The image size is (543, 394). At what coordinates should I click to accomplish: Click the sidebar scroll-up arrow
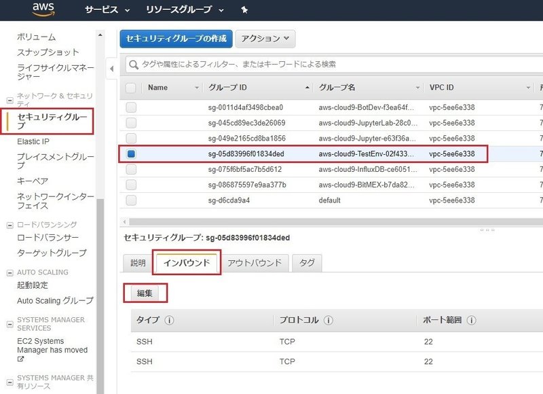tap(100, 35)
